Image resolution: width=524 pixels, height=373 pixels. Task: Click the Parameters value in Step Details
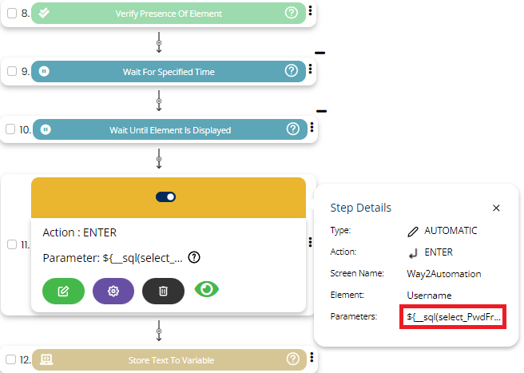(454, 317)
